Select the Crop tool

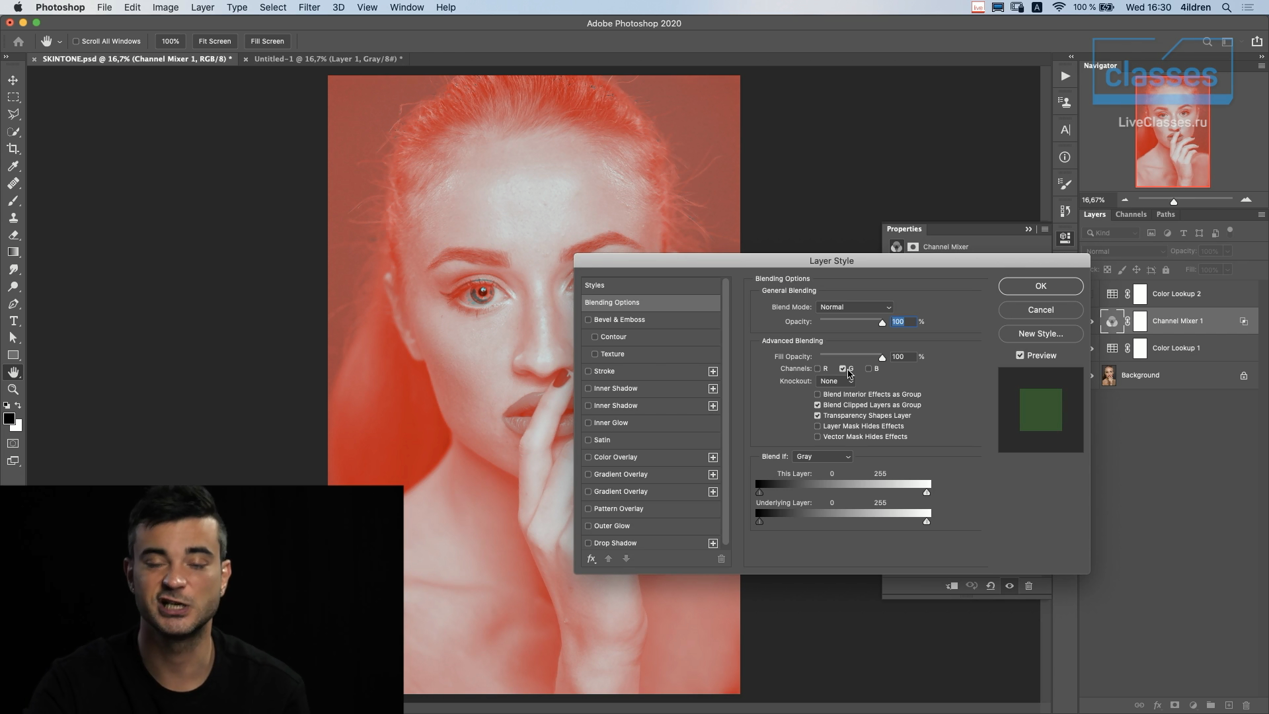[13, 149]
